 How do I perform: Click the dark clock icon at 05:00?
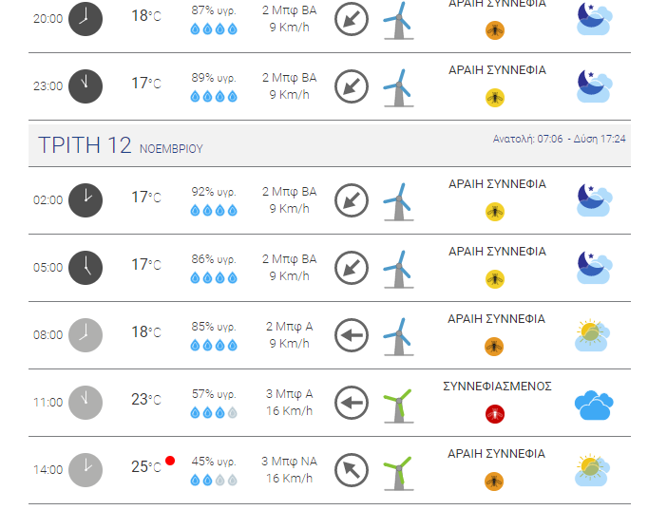tap(86, 268)
